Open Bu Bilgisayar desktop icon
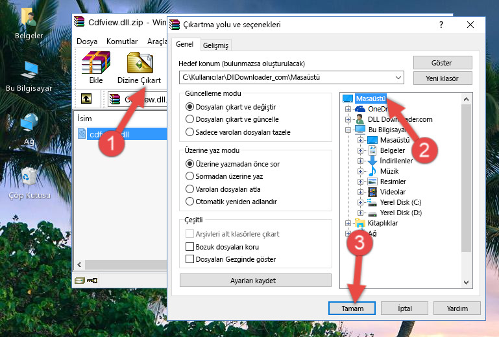 (x=29, y=76)
